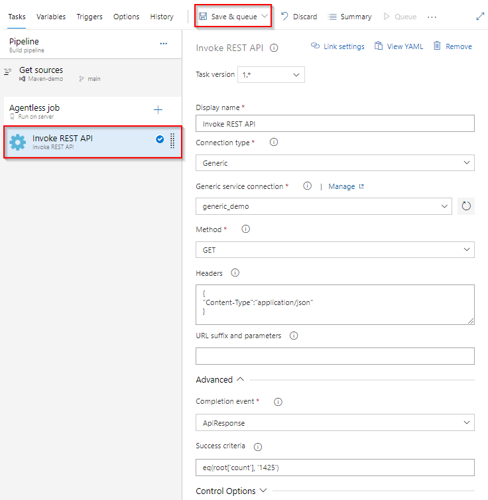
Task: Open the Completion event ApiResponse dropdown
Action: click(x=335, y=422)
